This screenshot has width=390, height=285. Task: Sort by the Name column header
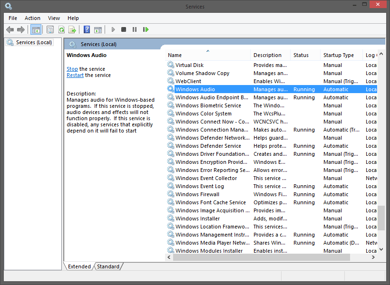[208, 55]
